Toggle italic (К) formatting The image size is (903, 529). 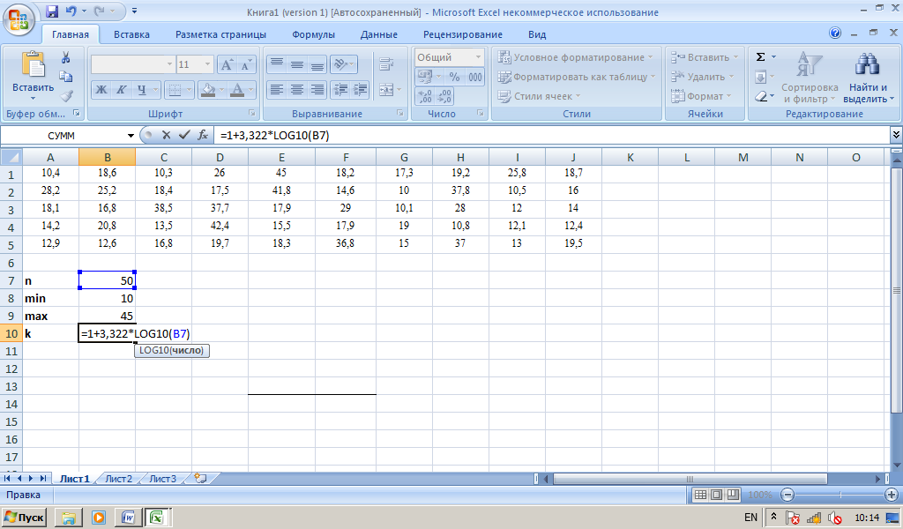click(x=121, y=90)
